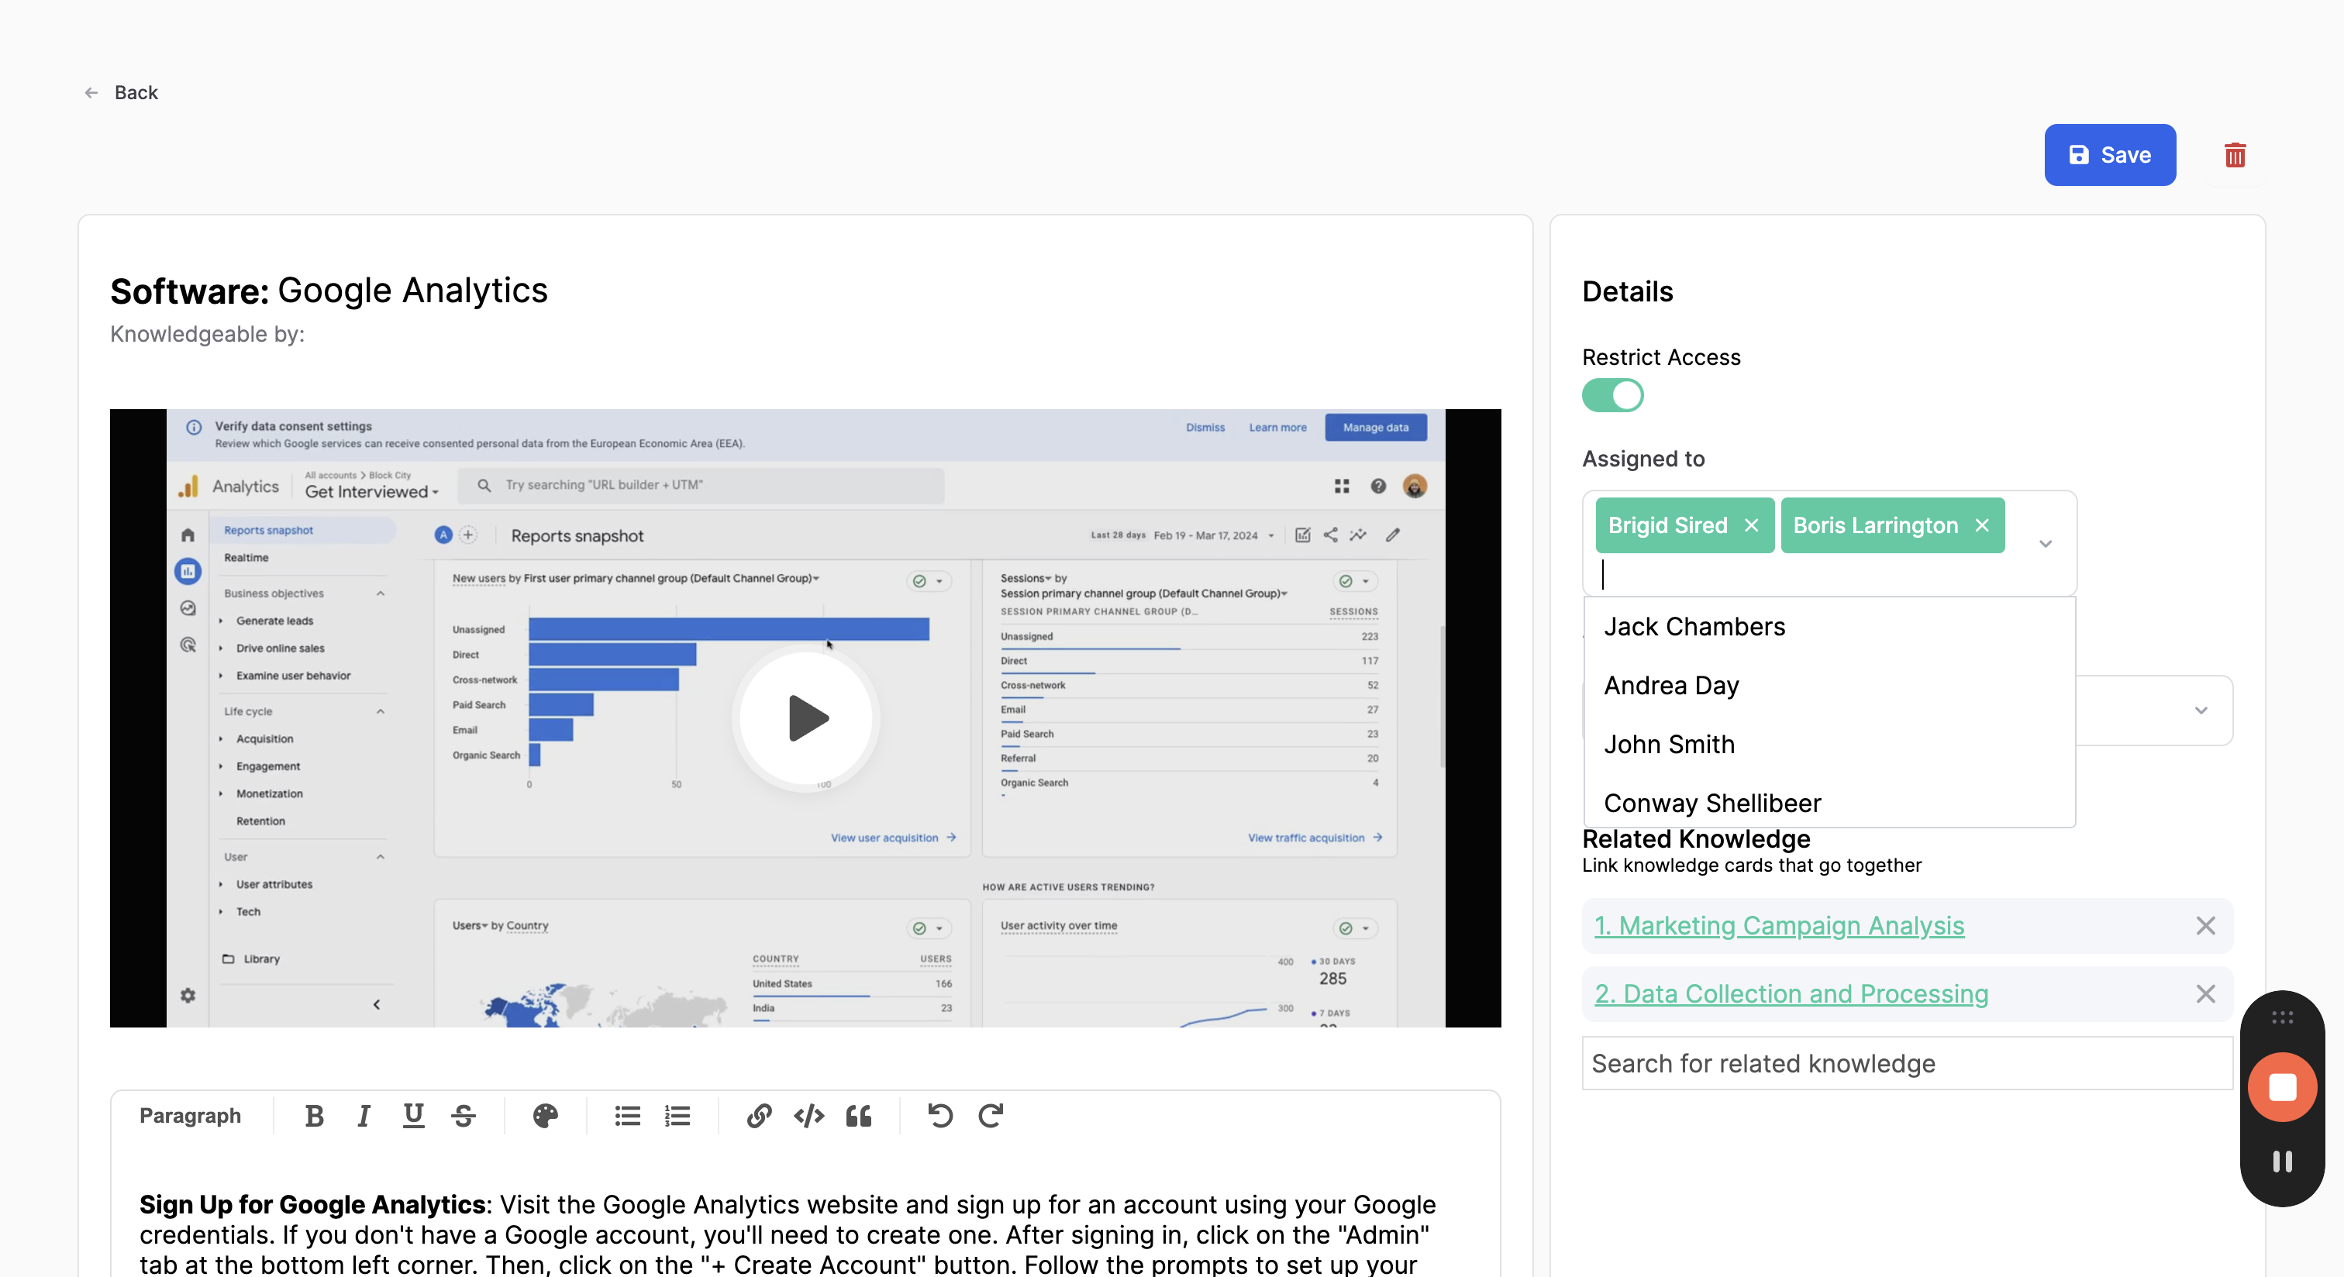The image size is (2344, 1277).
Task: Stop the screen recording
Action: coord(2281,1087)
